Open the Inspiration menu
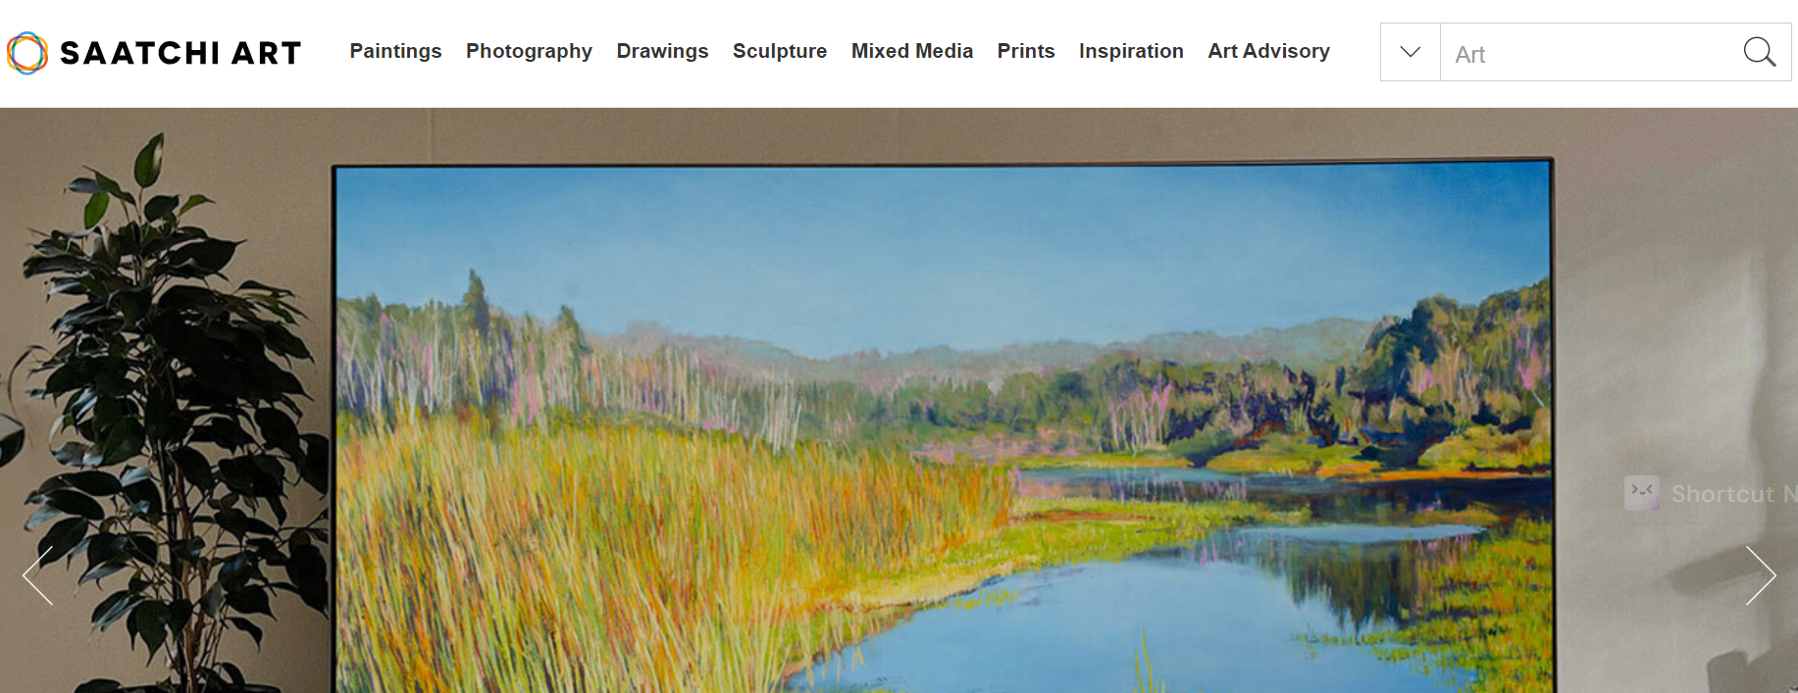Screen dimensions: 1798x693 (x=1131, y=51)
